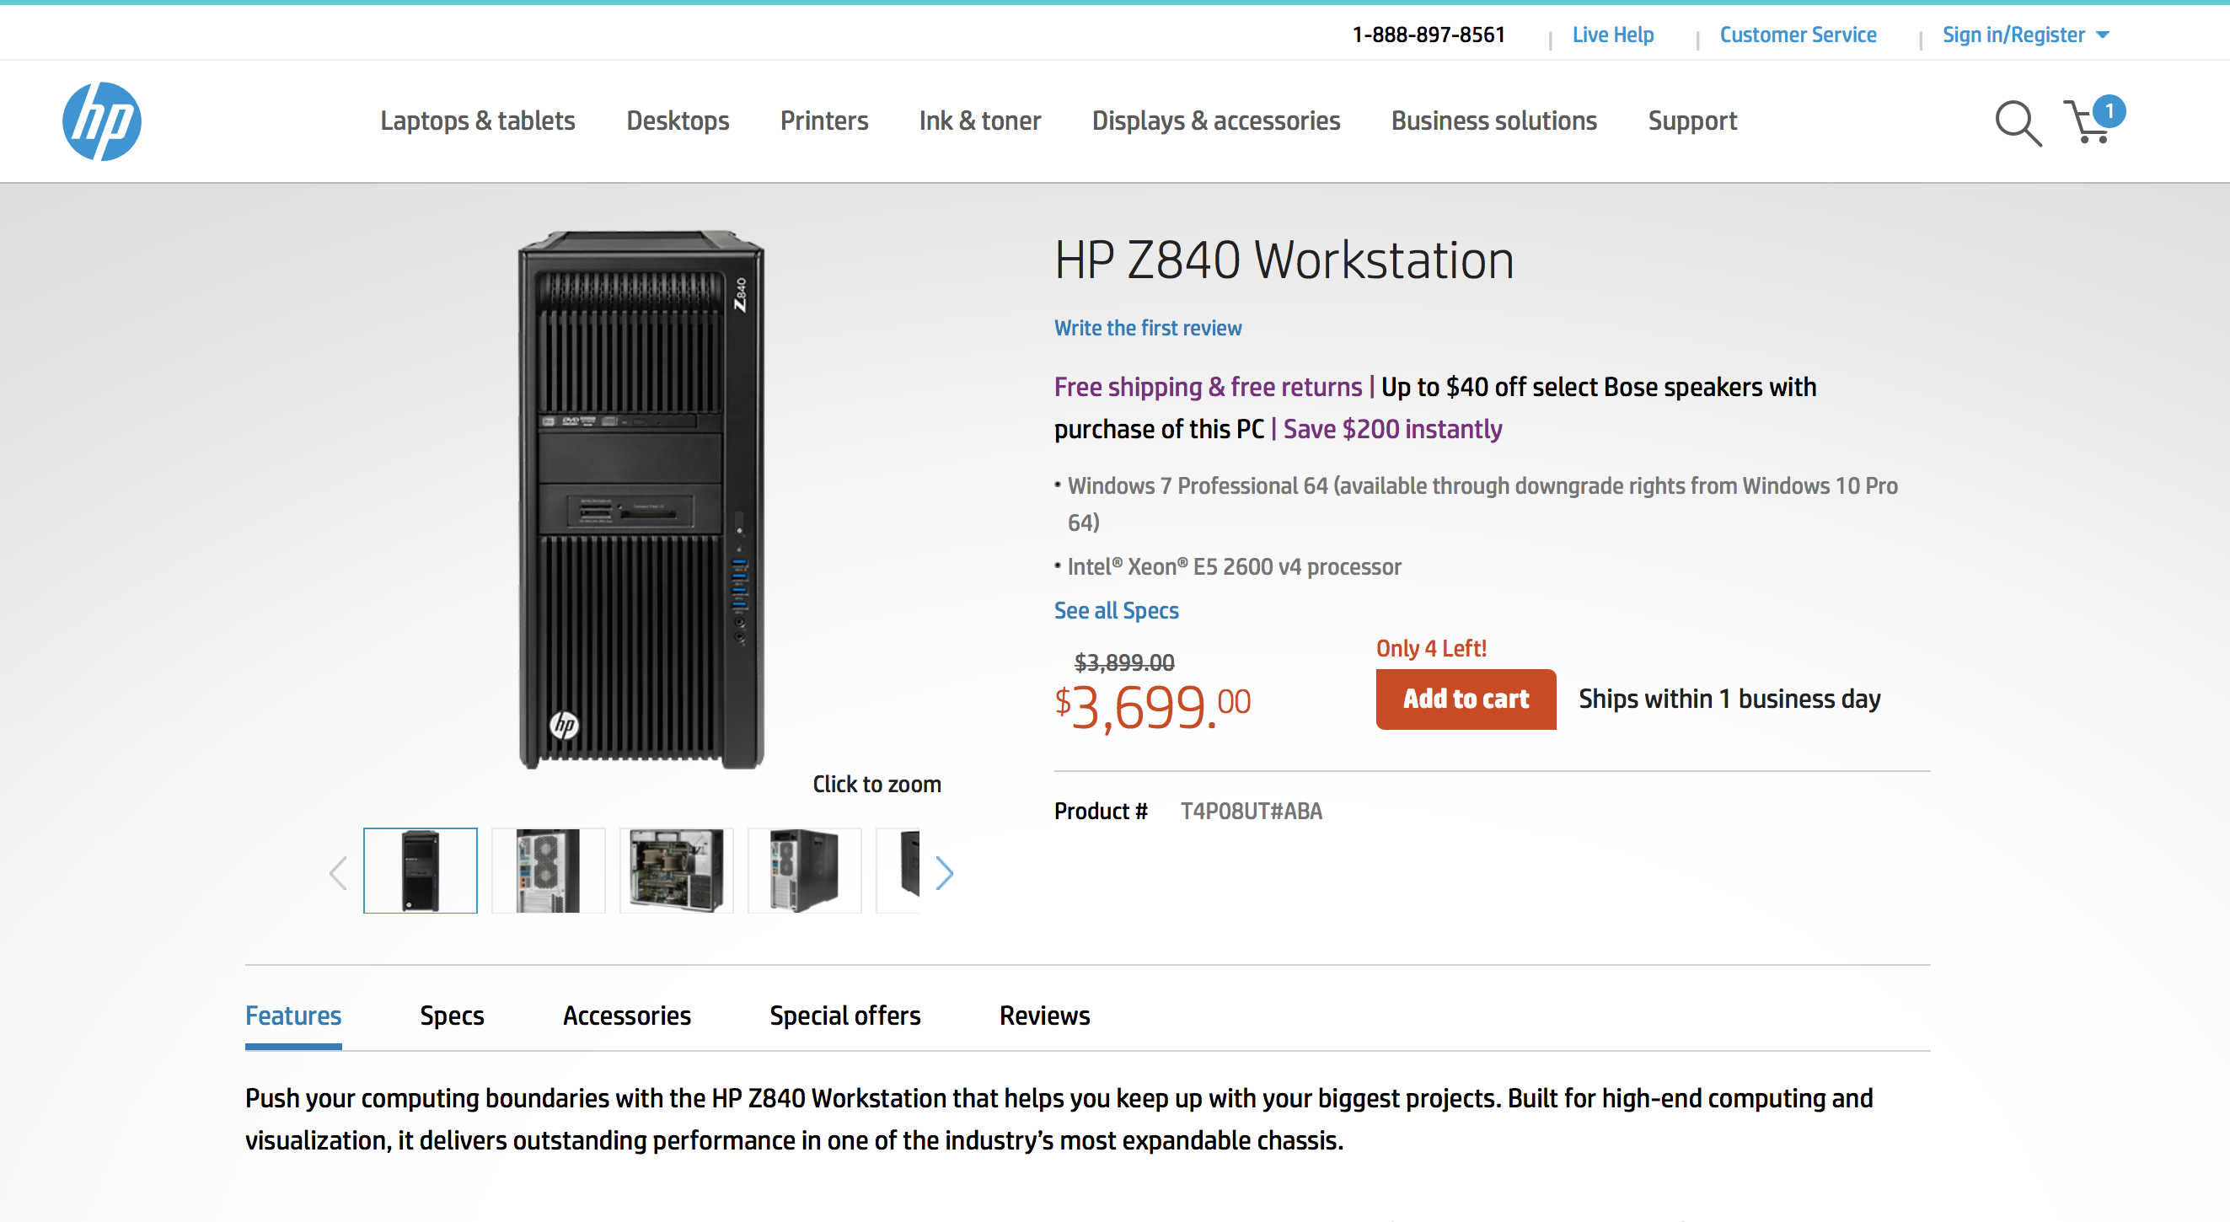Click Write the first review link
Image resolution: width=2230 pixels, height=1222 pixels.
1147,328
